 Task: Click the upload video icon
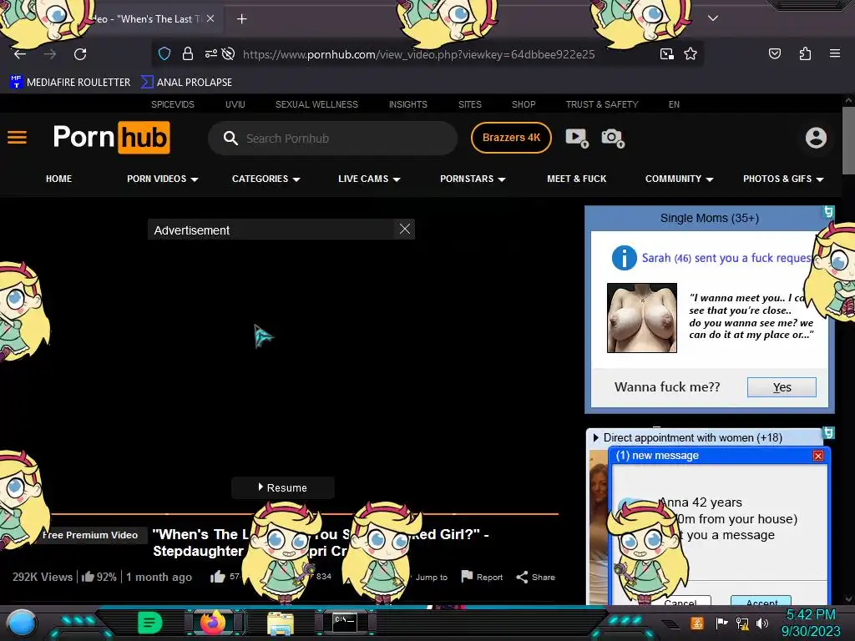(577, 138)
